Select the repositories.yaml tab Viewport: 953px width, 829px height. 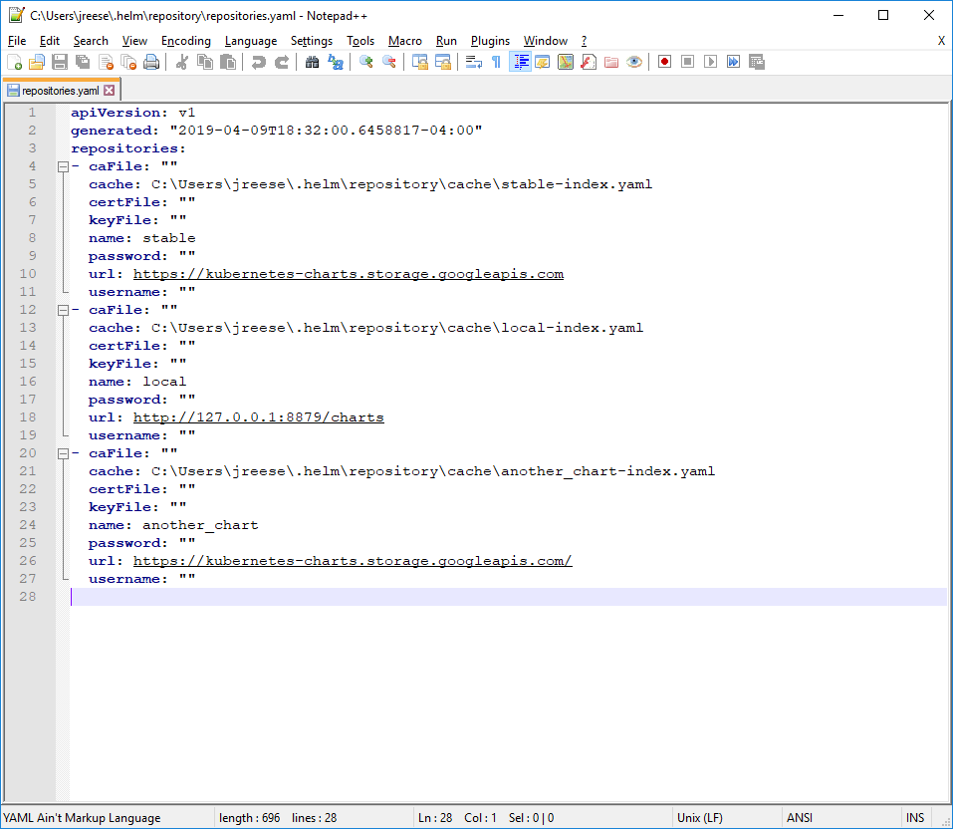pyautogui.click(x=60, y=91)
